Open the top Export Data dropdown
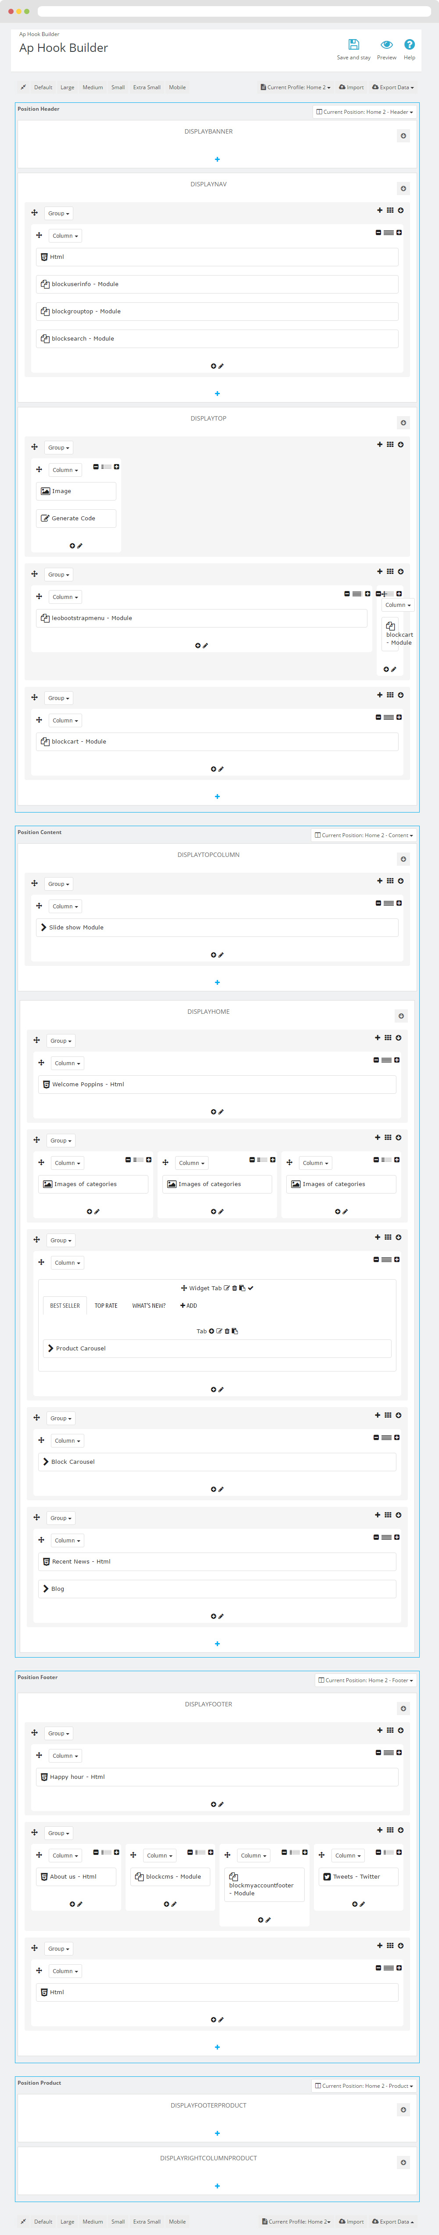This screenshot has width=439, height=2235. point(393,87)
